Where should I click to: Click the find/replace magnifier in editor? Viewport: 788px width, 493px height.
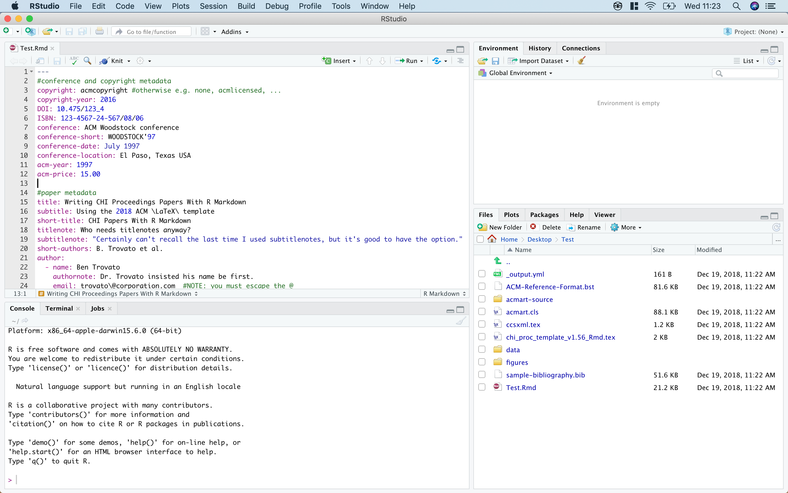[87, 61]
